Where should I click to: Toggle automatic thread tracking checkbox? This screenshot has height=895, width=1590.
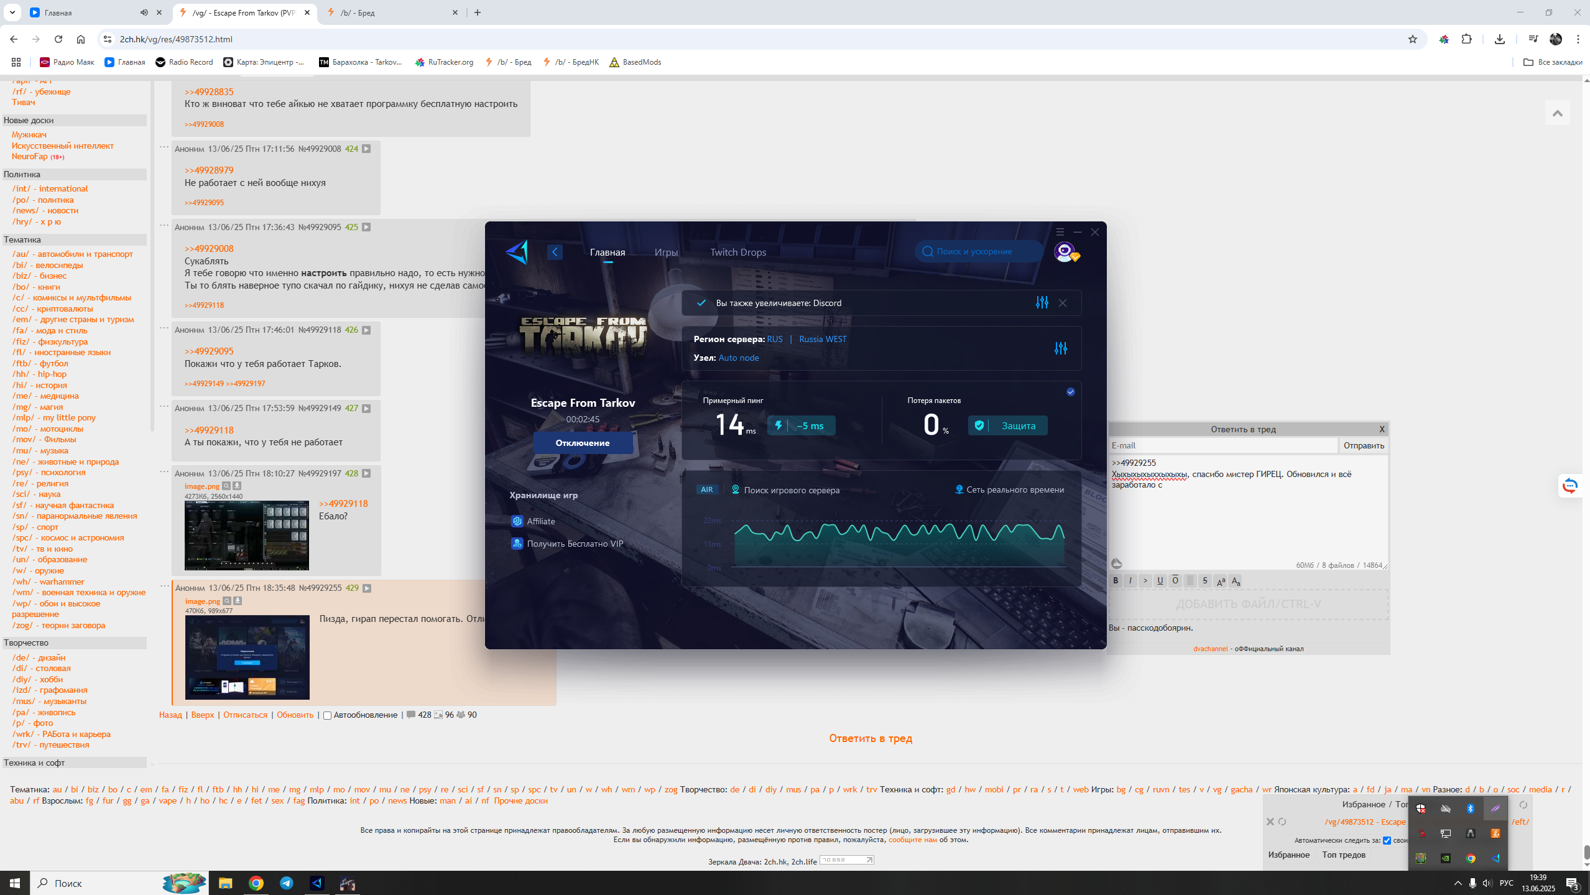click(1387, 840)
